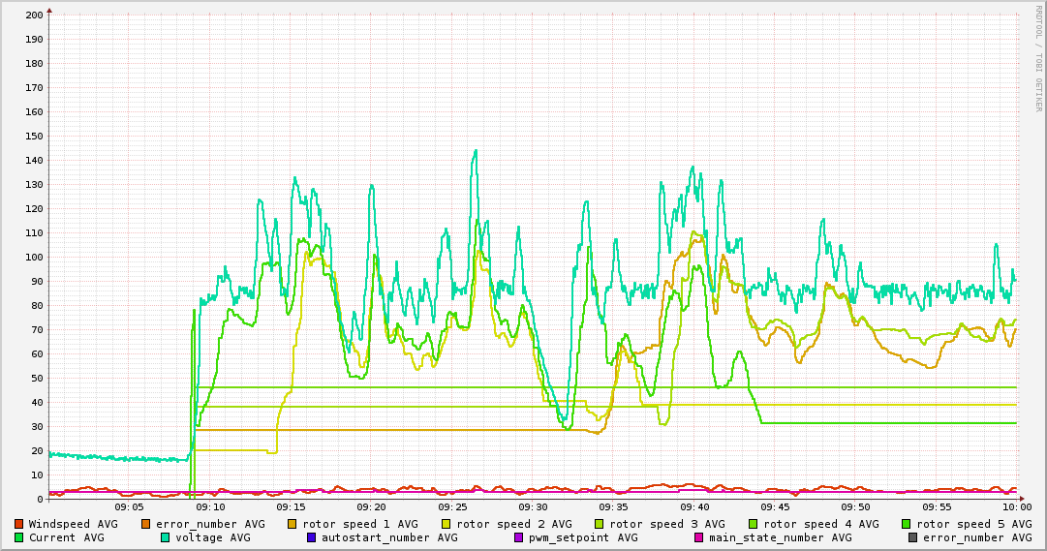Click the 10 value on the y-axis

click(x=37, y=474)
